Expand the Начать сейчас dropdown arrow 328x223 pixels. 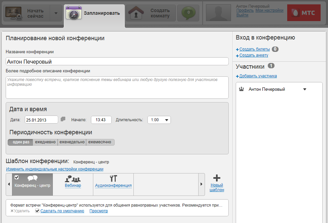56,13
